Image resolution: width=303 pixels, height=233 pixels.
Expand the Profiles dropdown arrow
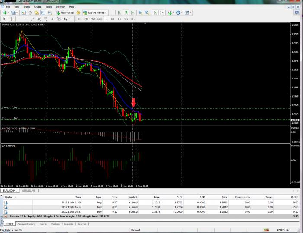[17, 13]
